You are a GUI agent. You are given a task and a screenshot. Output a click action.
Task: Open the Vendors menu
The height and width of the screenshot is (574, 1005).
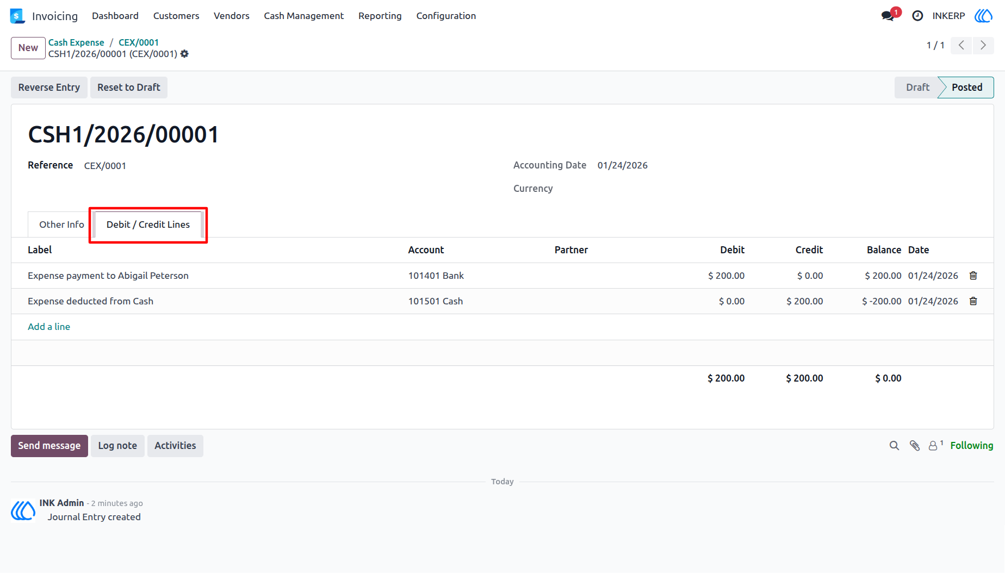(232, 16)
